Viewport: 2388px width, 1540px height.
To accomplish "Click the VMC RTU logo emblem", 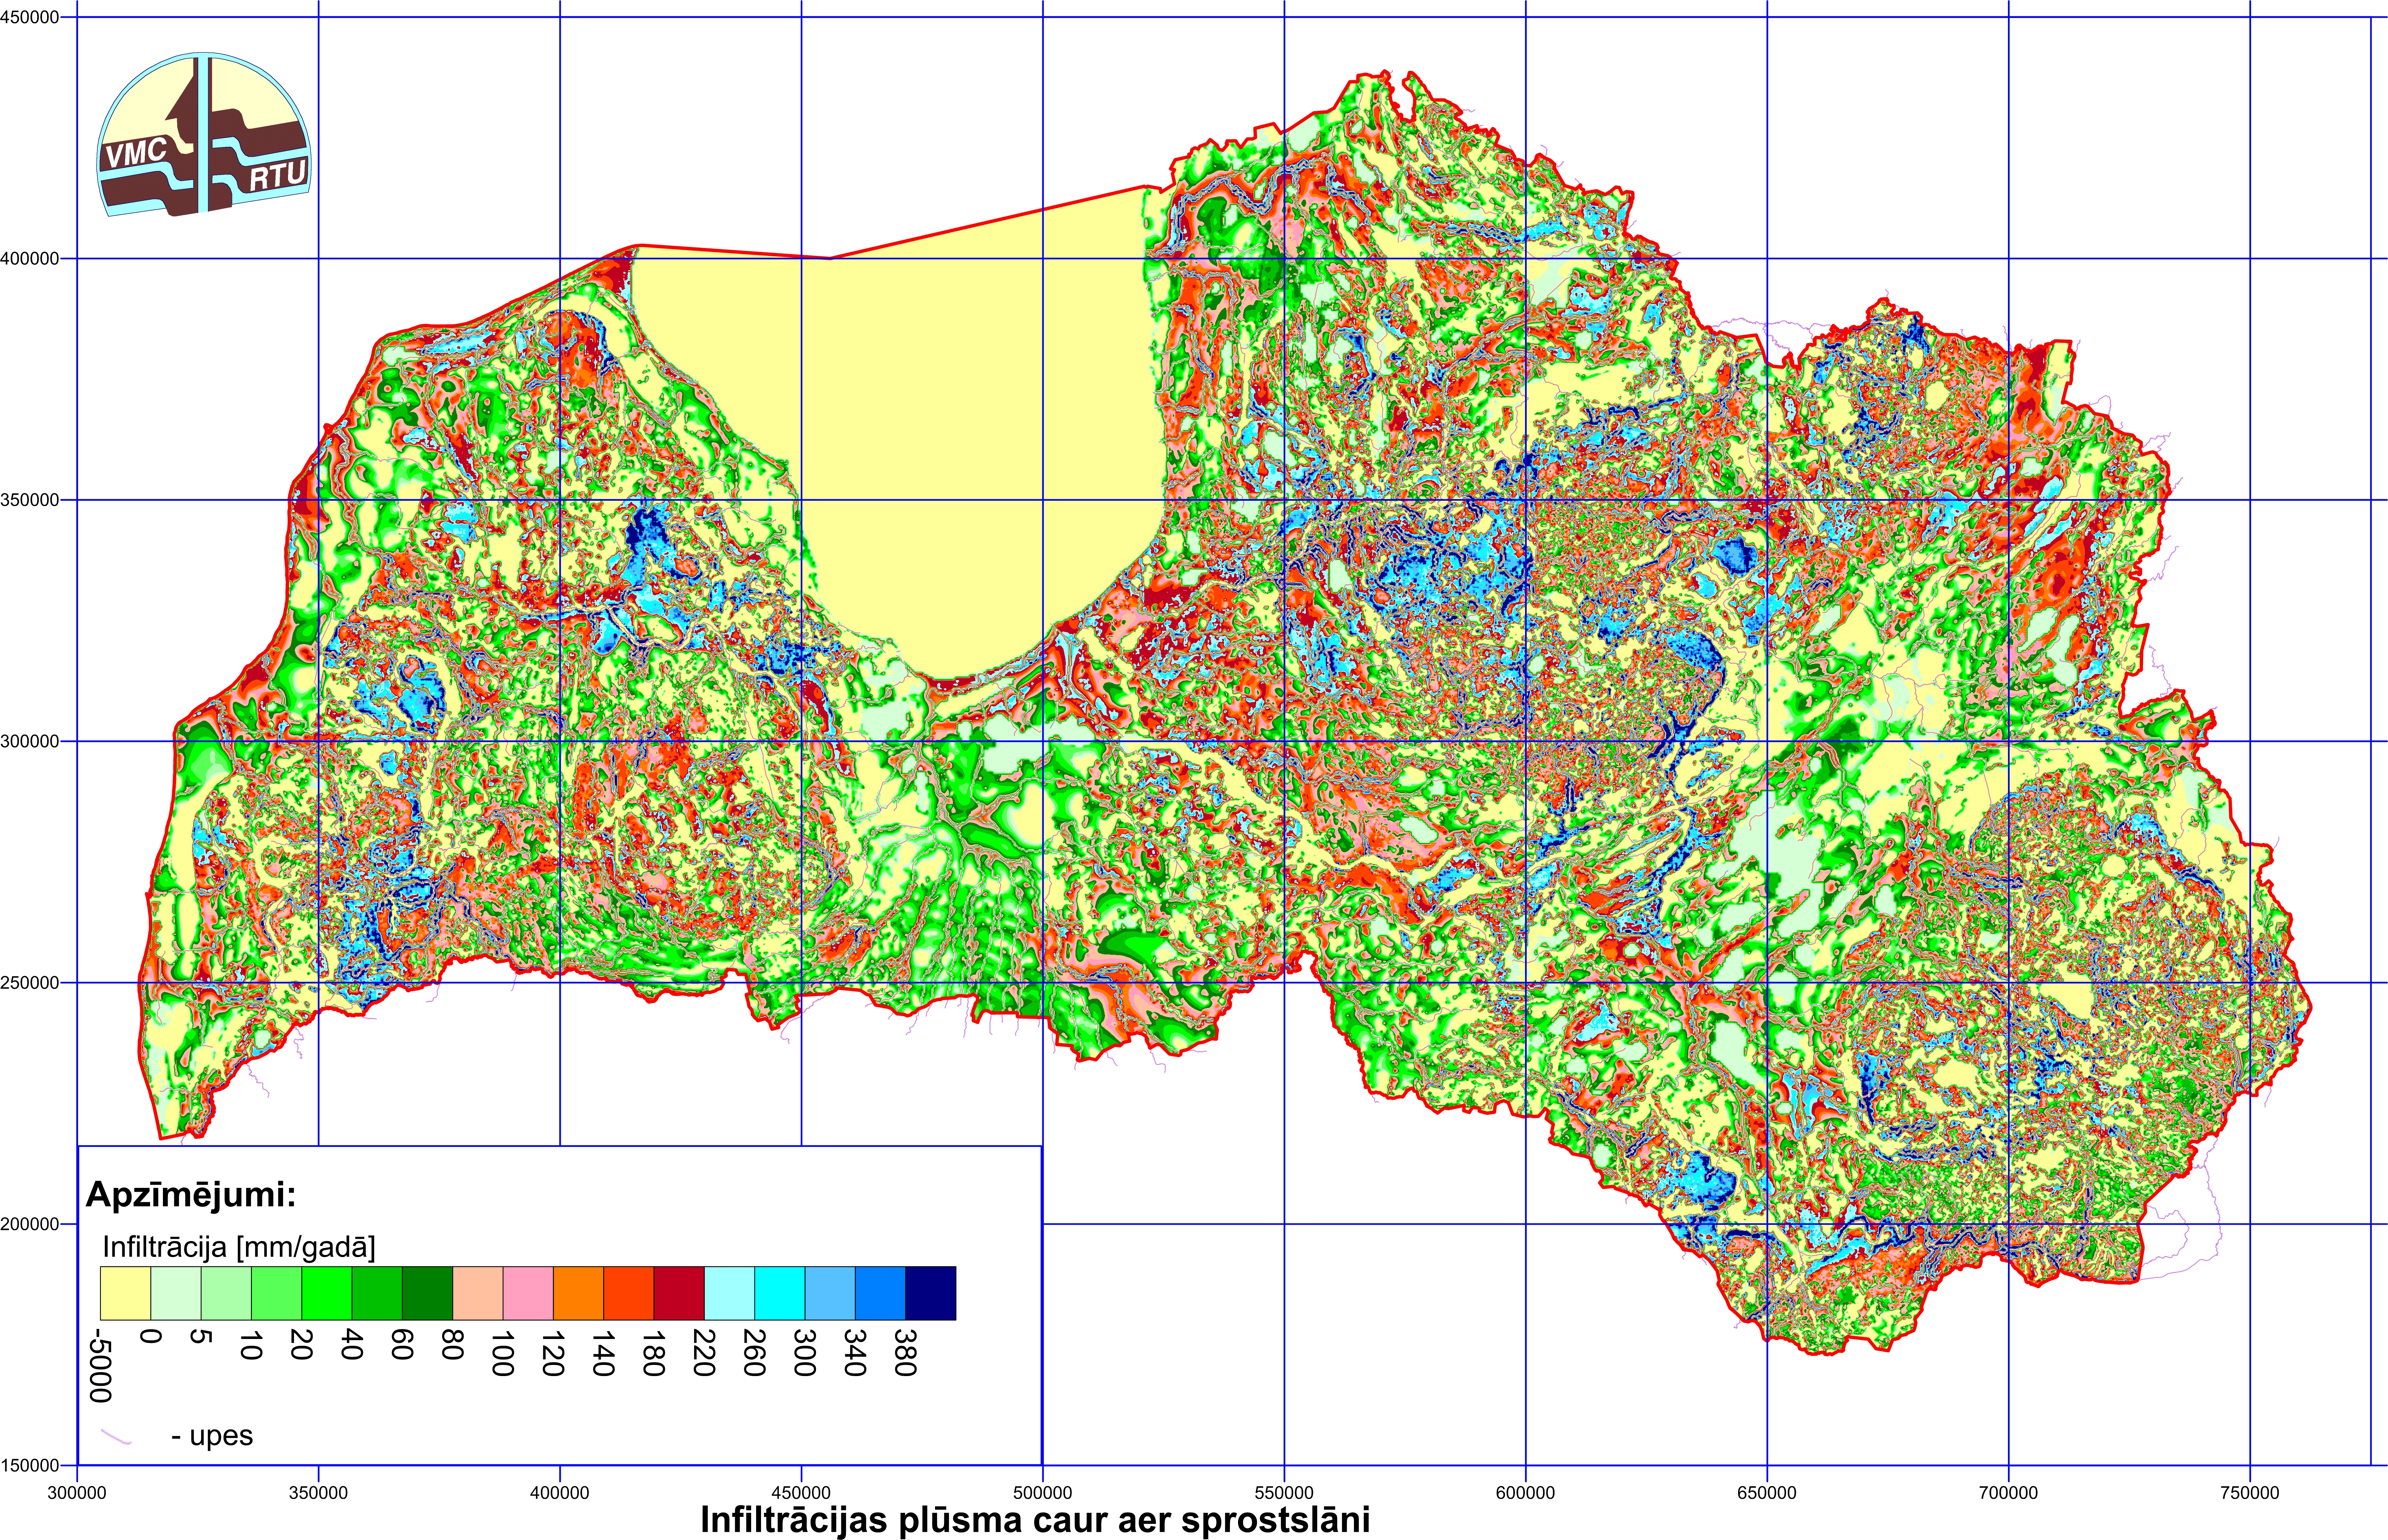I will coord(204,134).
